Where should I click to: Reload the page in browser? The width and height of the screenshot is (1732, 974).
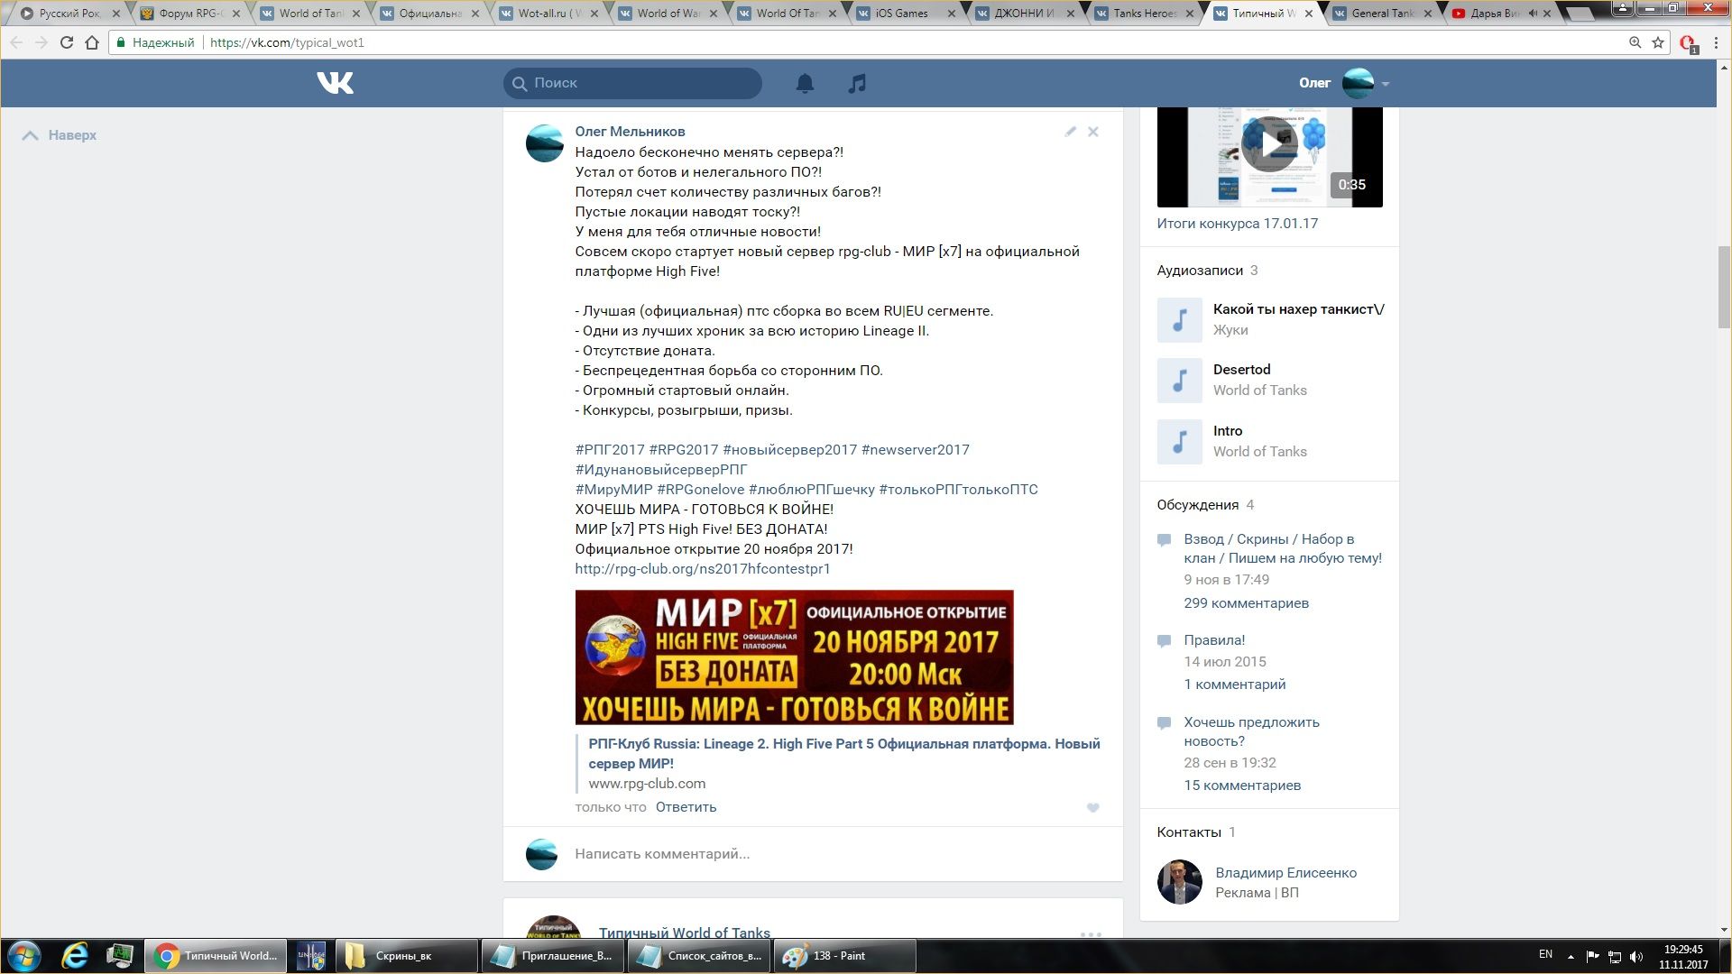tap(66, 42)
